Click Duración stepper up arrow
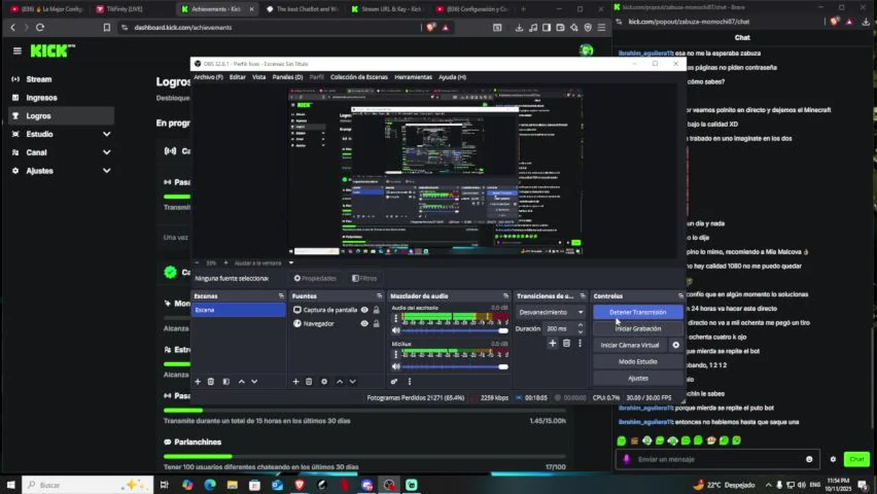The width and height of the screenshot is (877, 494). click(x=580, y=326)
